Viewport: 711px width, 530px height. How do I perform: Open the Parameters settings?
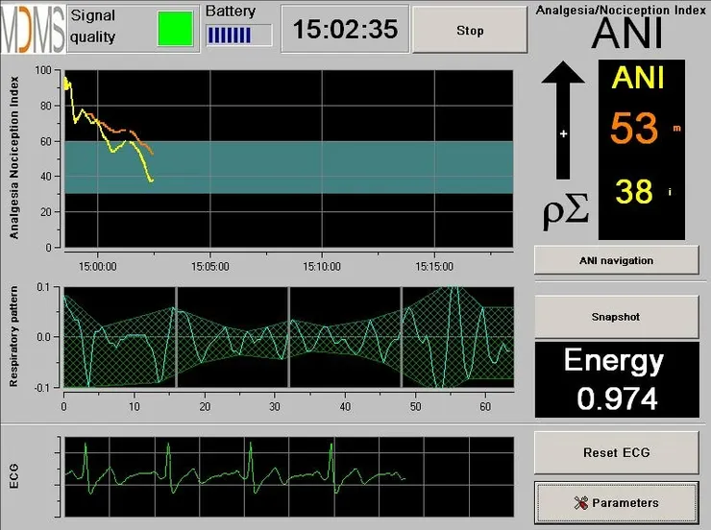[x=616, y=502]
